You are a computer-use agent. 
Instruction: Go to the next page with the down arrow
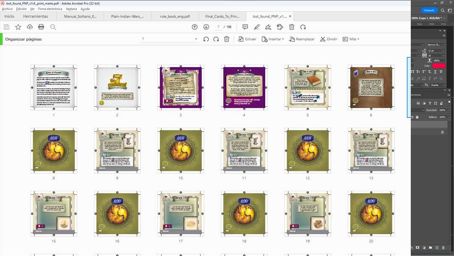[x=206, y=27]
